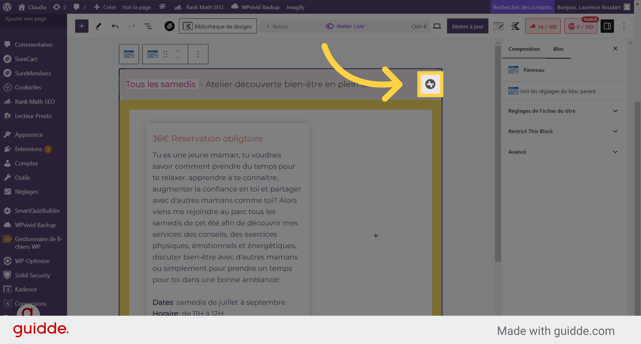Open the laptop preview view icon
641x344 pixels.
[x=437, y=26]
